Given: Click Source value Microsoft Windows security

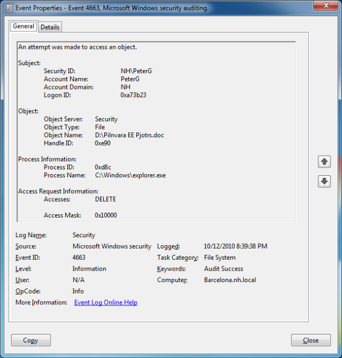Looking at the screenshot, I should [x=112, y=246].
